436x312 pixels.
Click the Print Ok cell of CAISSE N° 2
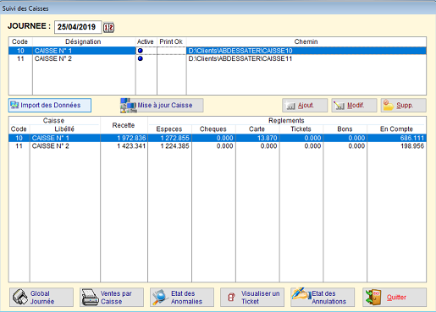tap(171, 58)
